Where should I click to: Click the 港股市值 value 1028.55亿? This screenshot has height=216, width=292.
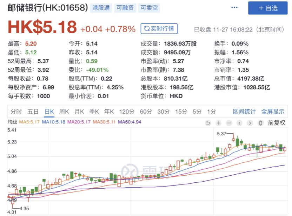pos(257,87)
